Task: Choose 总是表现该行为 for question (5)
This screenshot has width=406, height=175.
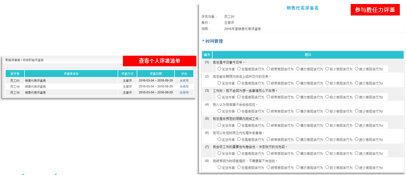Action: pyautogui.click(x=239, y=125)
